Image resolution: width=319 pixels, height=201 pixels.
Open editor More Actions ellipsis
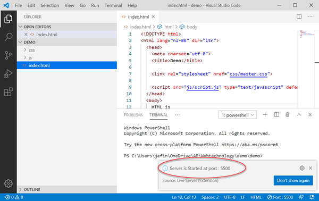(x=310, y=16)
